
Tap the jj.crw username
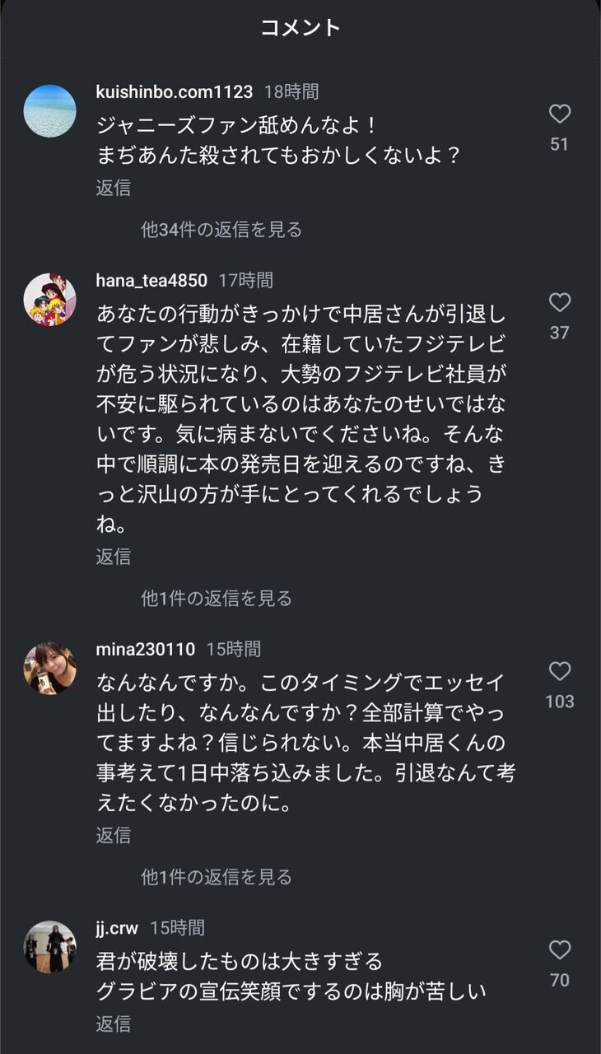click(x=117, y=928)
